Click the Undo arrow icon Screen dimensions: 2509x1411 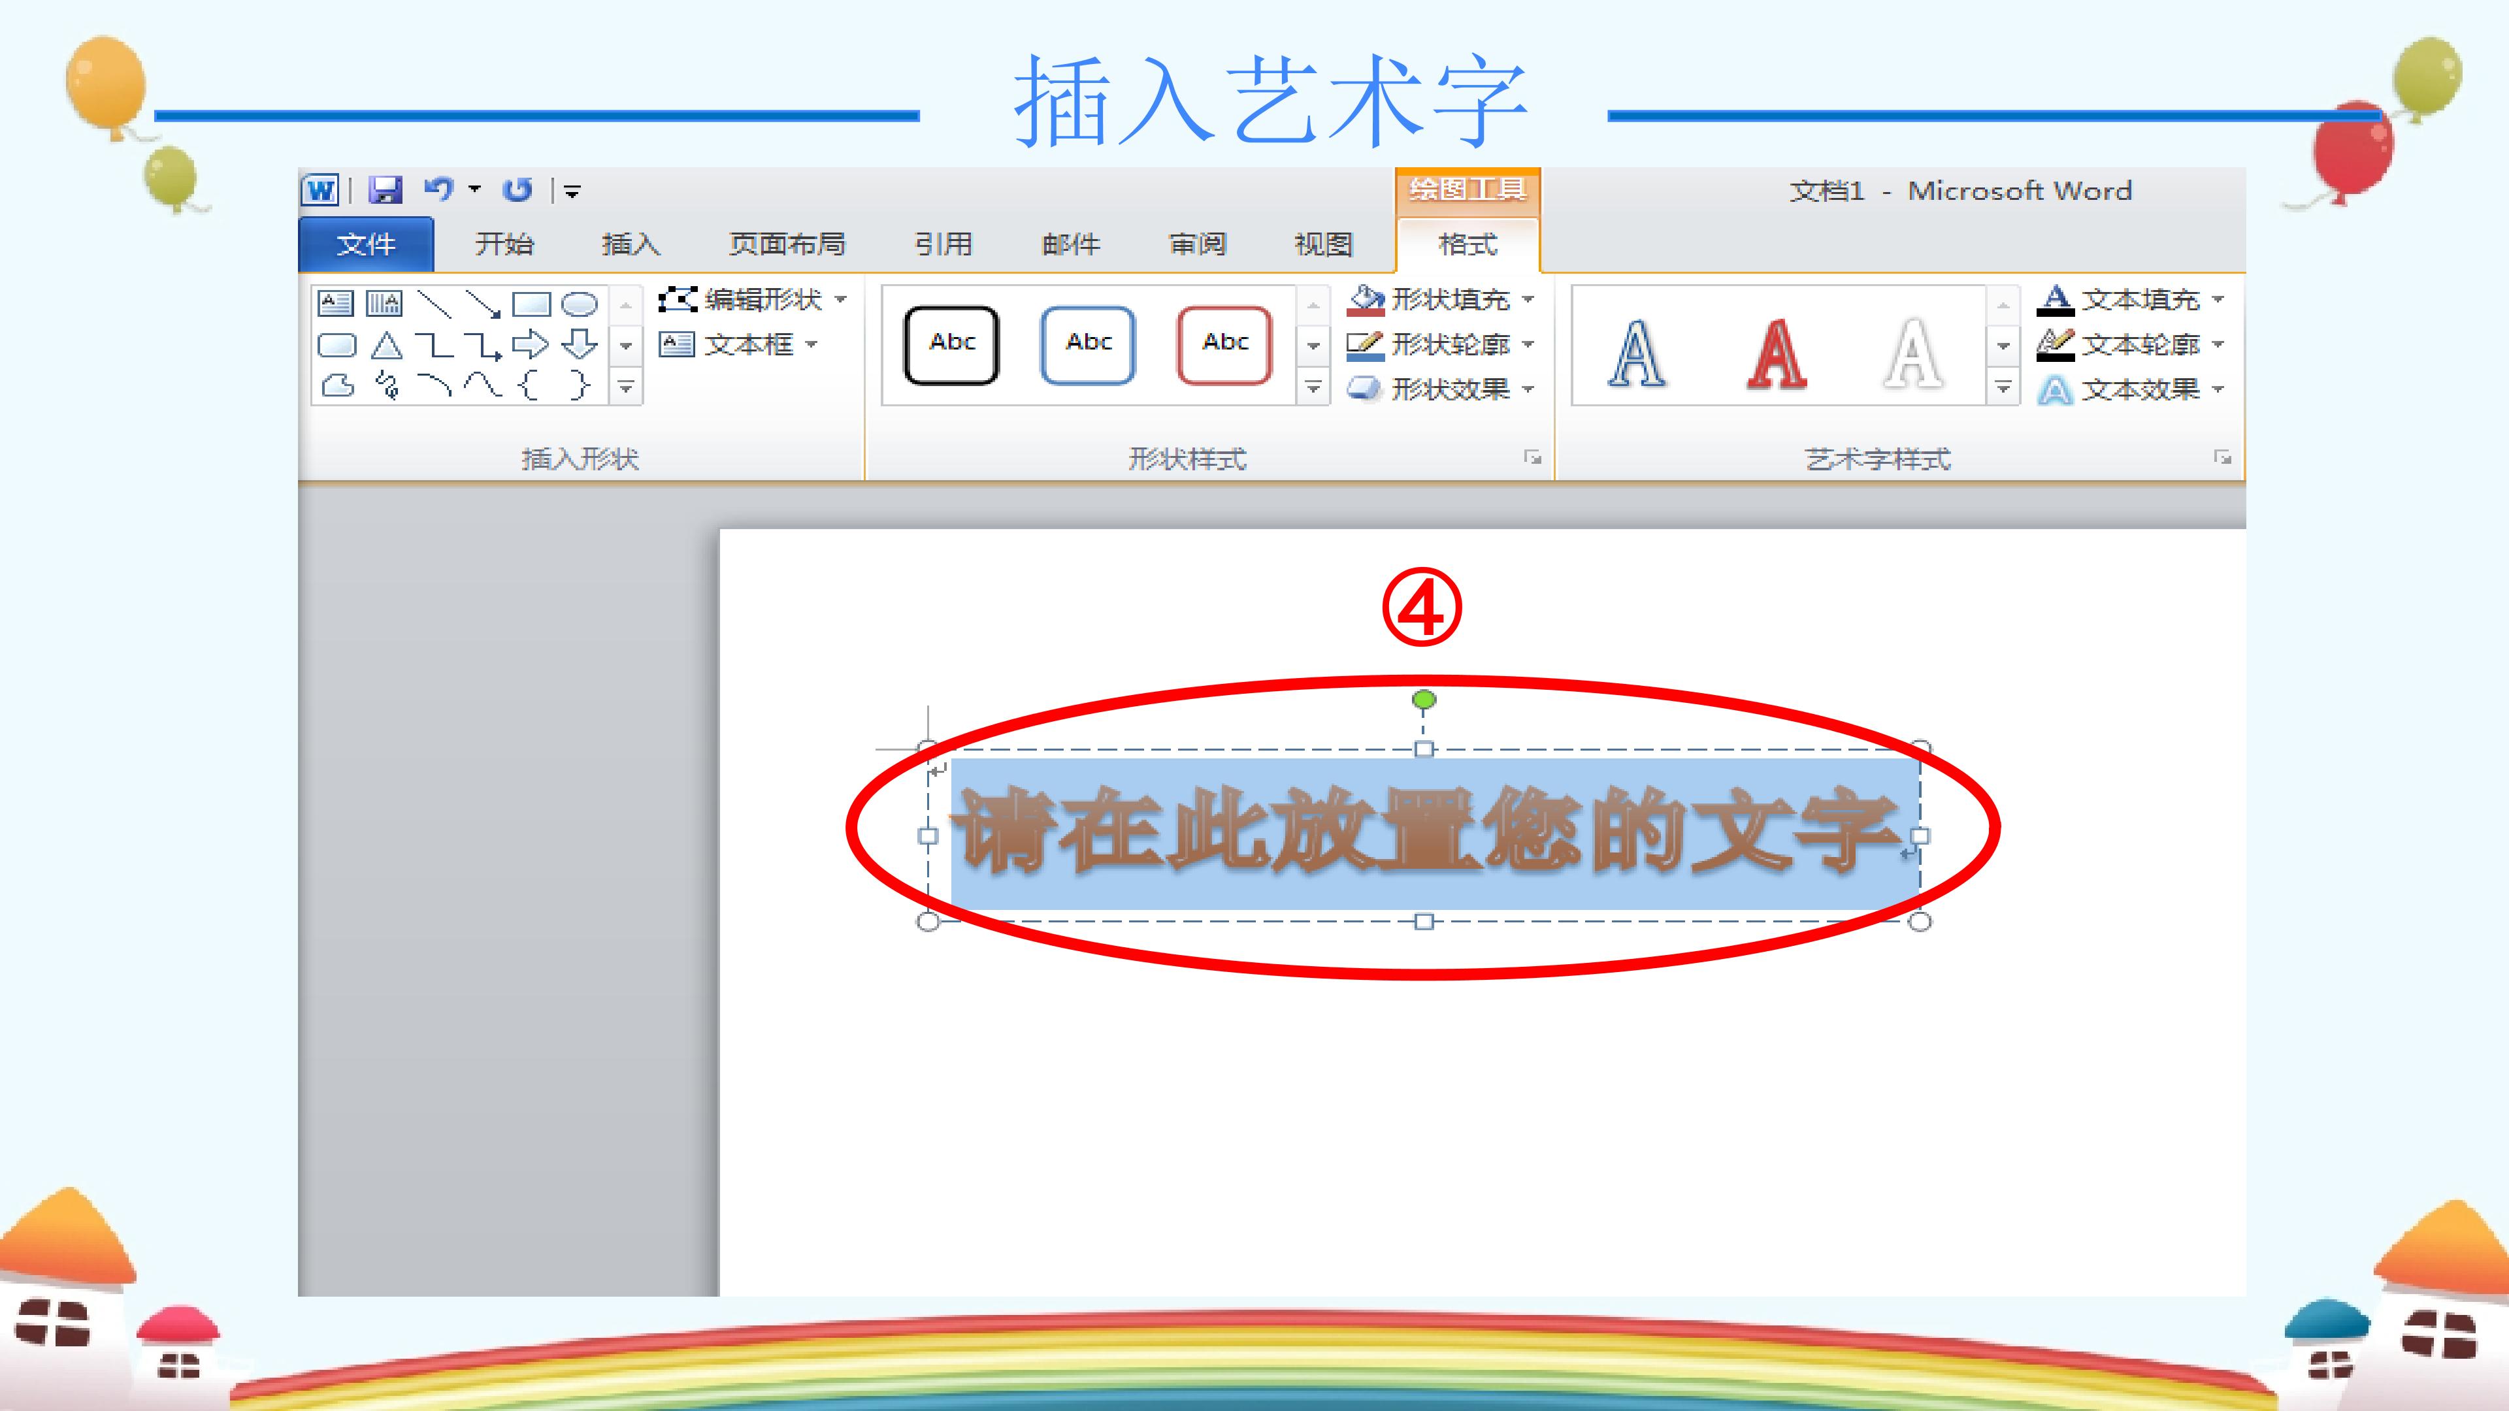pyautogui.click(x=439, y=189)
